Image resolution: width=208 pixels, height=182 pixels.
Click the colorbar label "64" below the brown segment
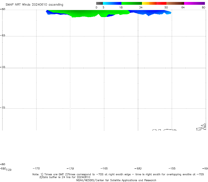click(183, 7)
